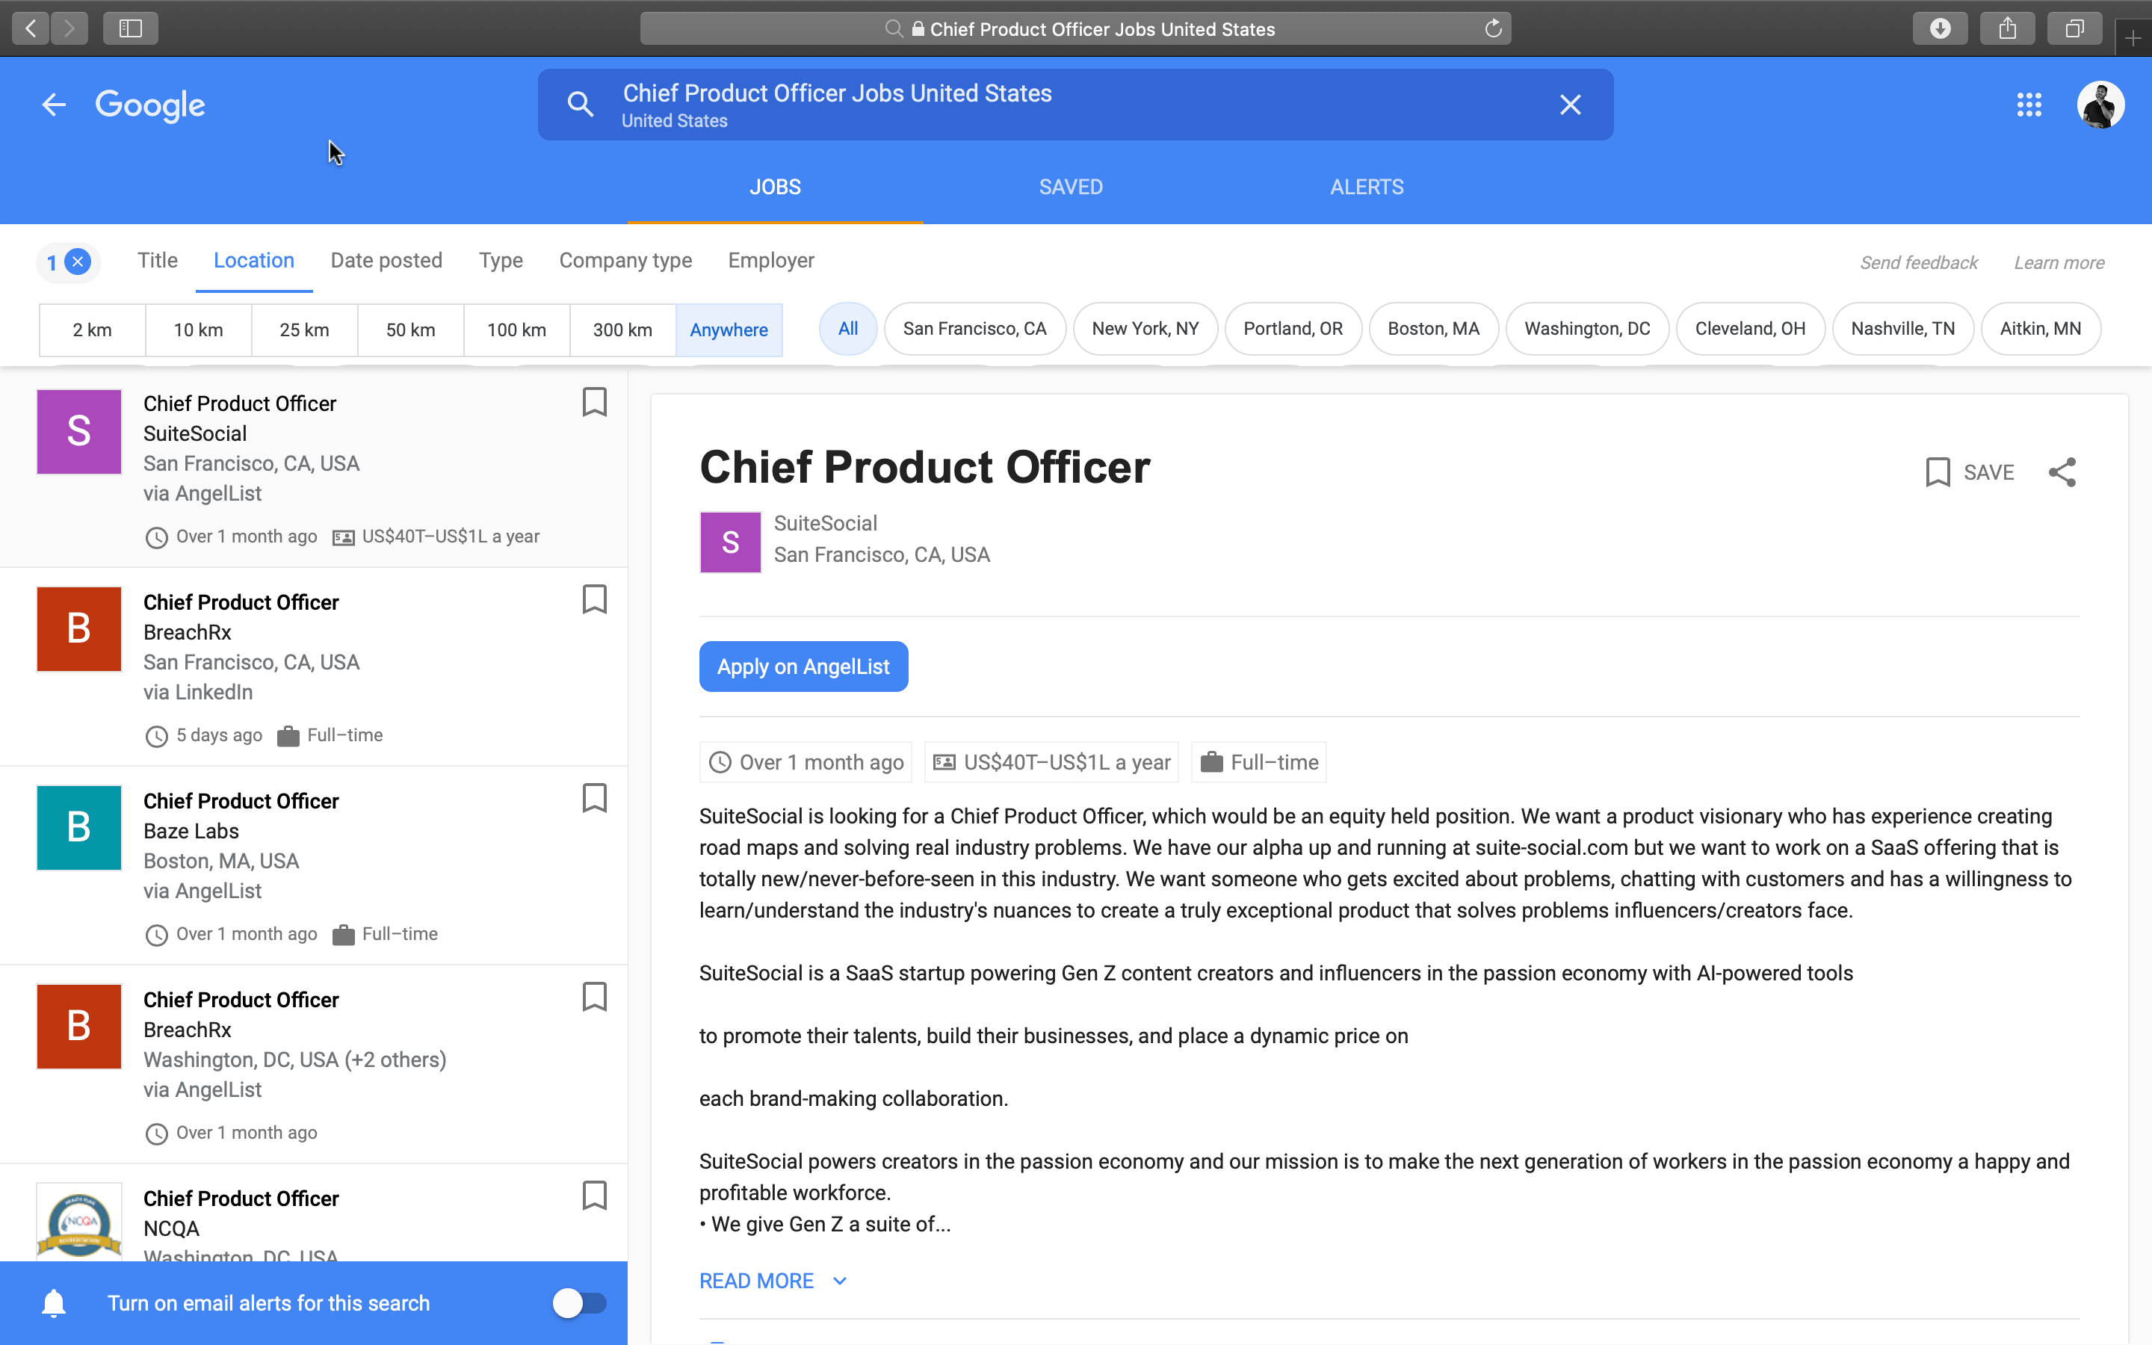Click the search magnifier icon
This screenshot has height=1345, width=2152.
point(580,104)
